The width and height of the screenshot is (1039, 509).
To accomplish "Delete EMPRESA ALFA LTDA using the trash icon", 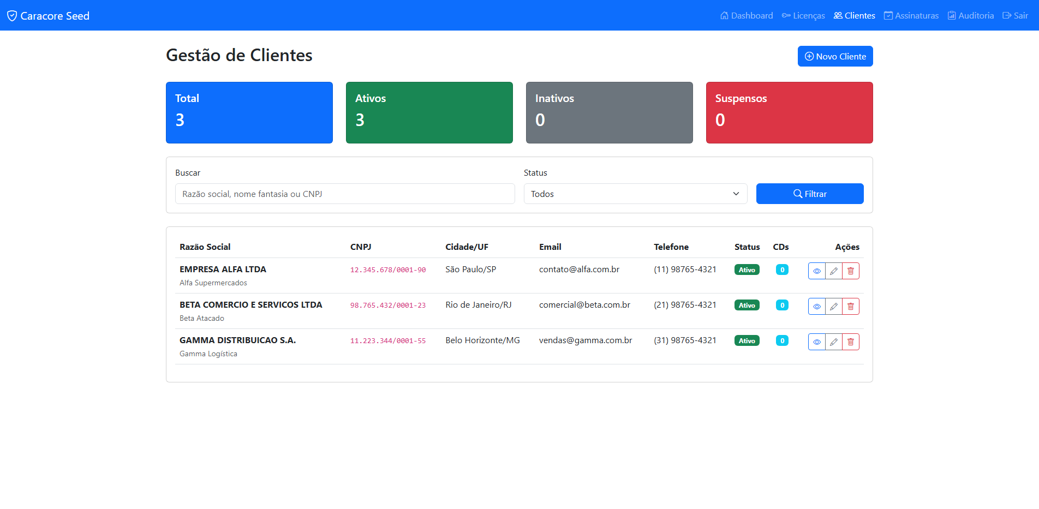I will tap(850, 271).
